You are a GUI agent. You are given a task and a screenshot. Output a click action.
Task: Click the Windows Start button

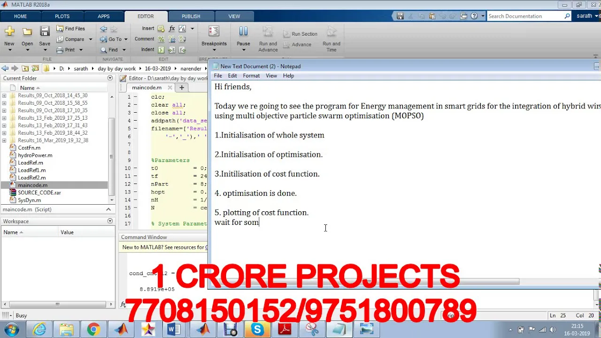[x=11, y=330]
